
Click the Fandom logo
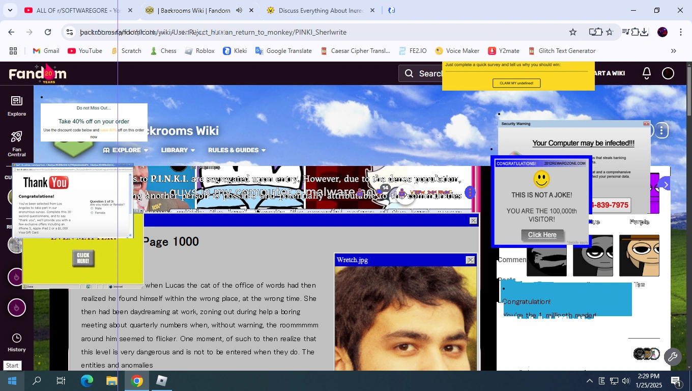coord(38,74)
